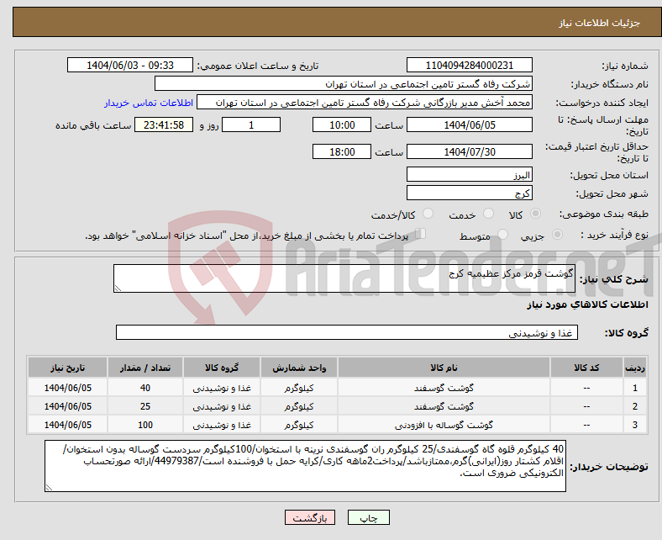This screenshot has width=662, height=540.
Task: Click row 3 product name گوشت گوساله با افزودنی
Action: click(x=444, y=425)
